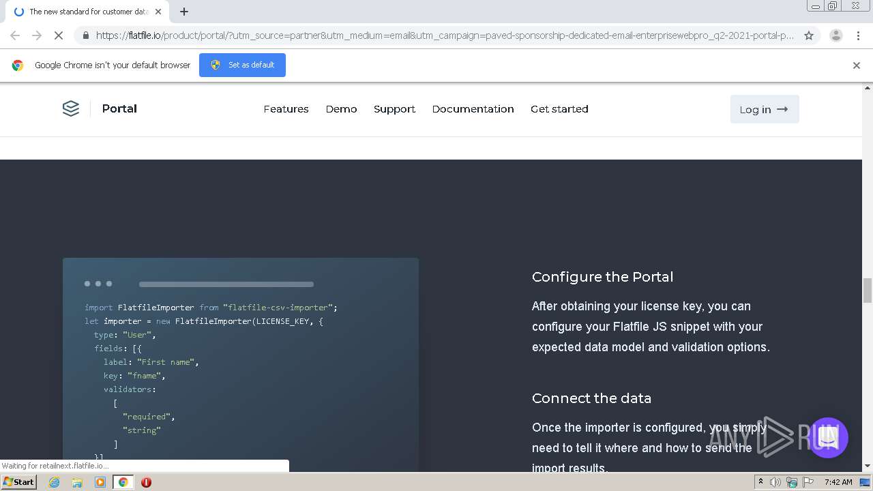Open media player from taskbar
This screenshot has width=873, height=491.
pyautogui.click(x=100, y=482)
